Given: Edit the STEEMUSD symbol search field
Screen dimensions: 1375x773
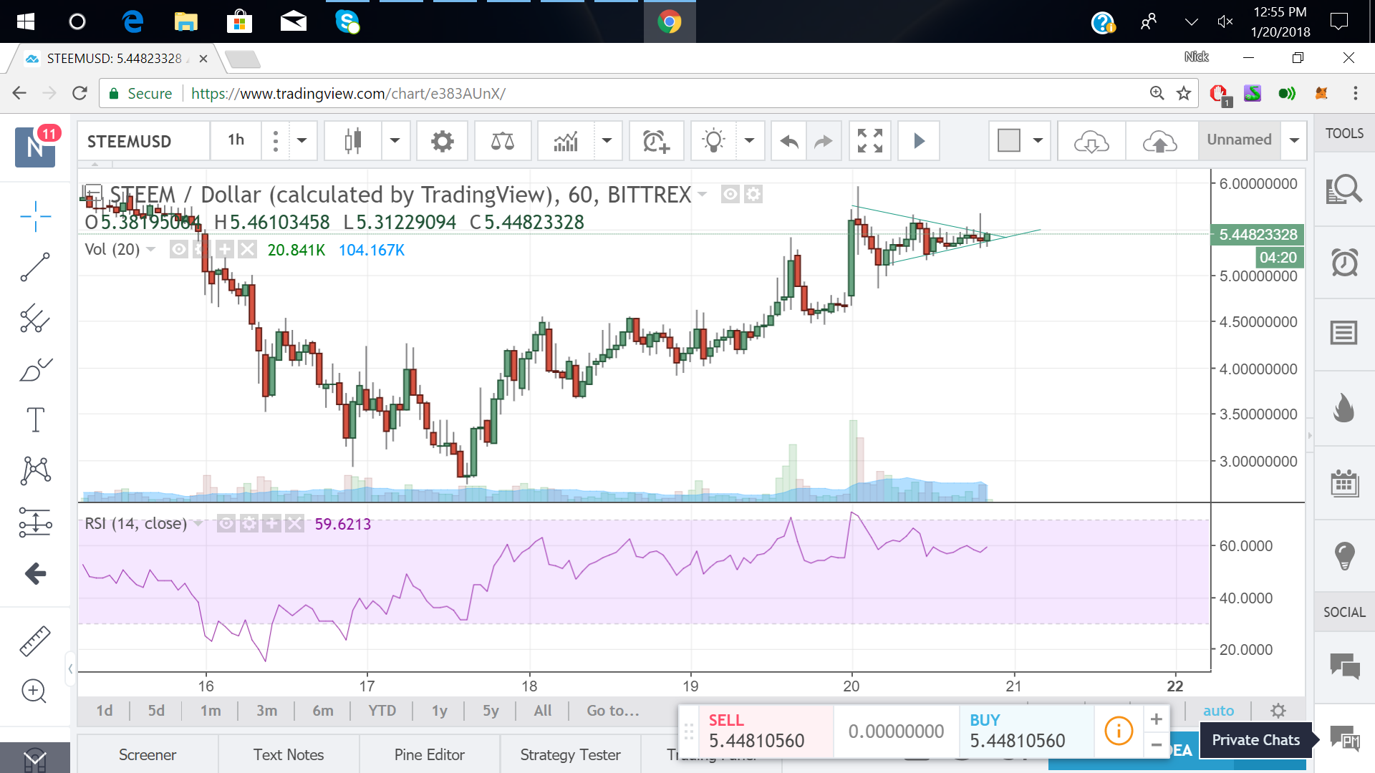Looking at the screenshot, I should (x=143, y=141).
